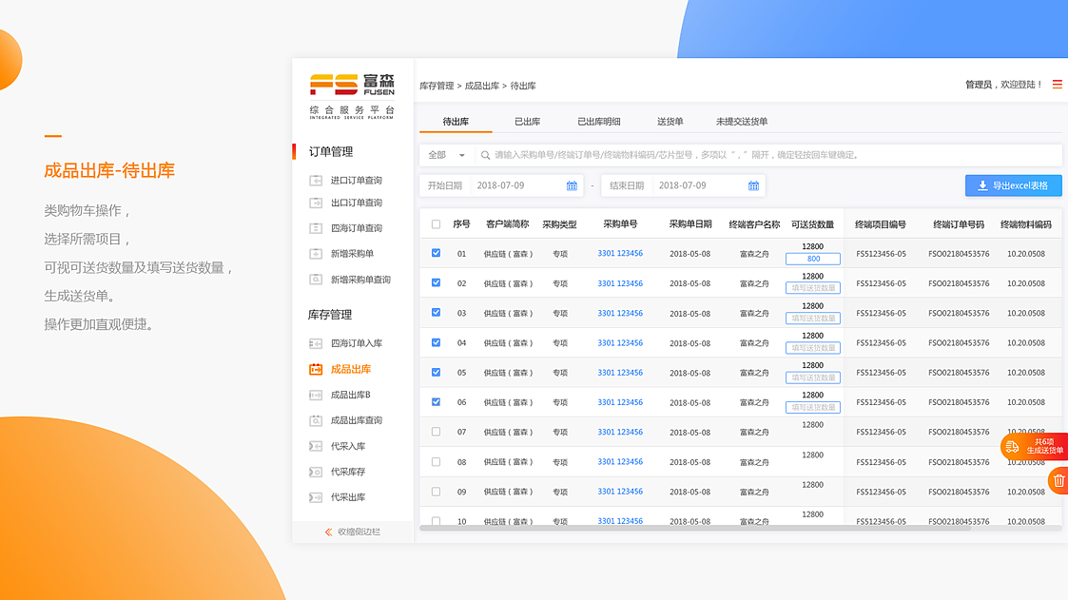
Task: Click row 04 delivery quantity input
Action: 812,348
